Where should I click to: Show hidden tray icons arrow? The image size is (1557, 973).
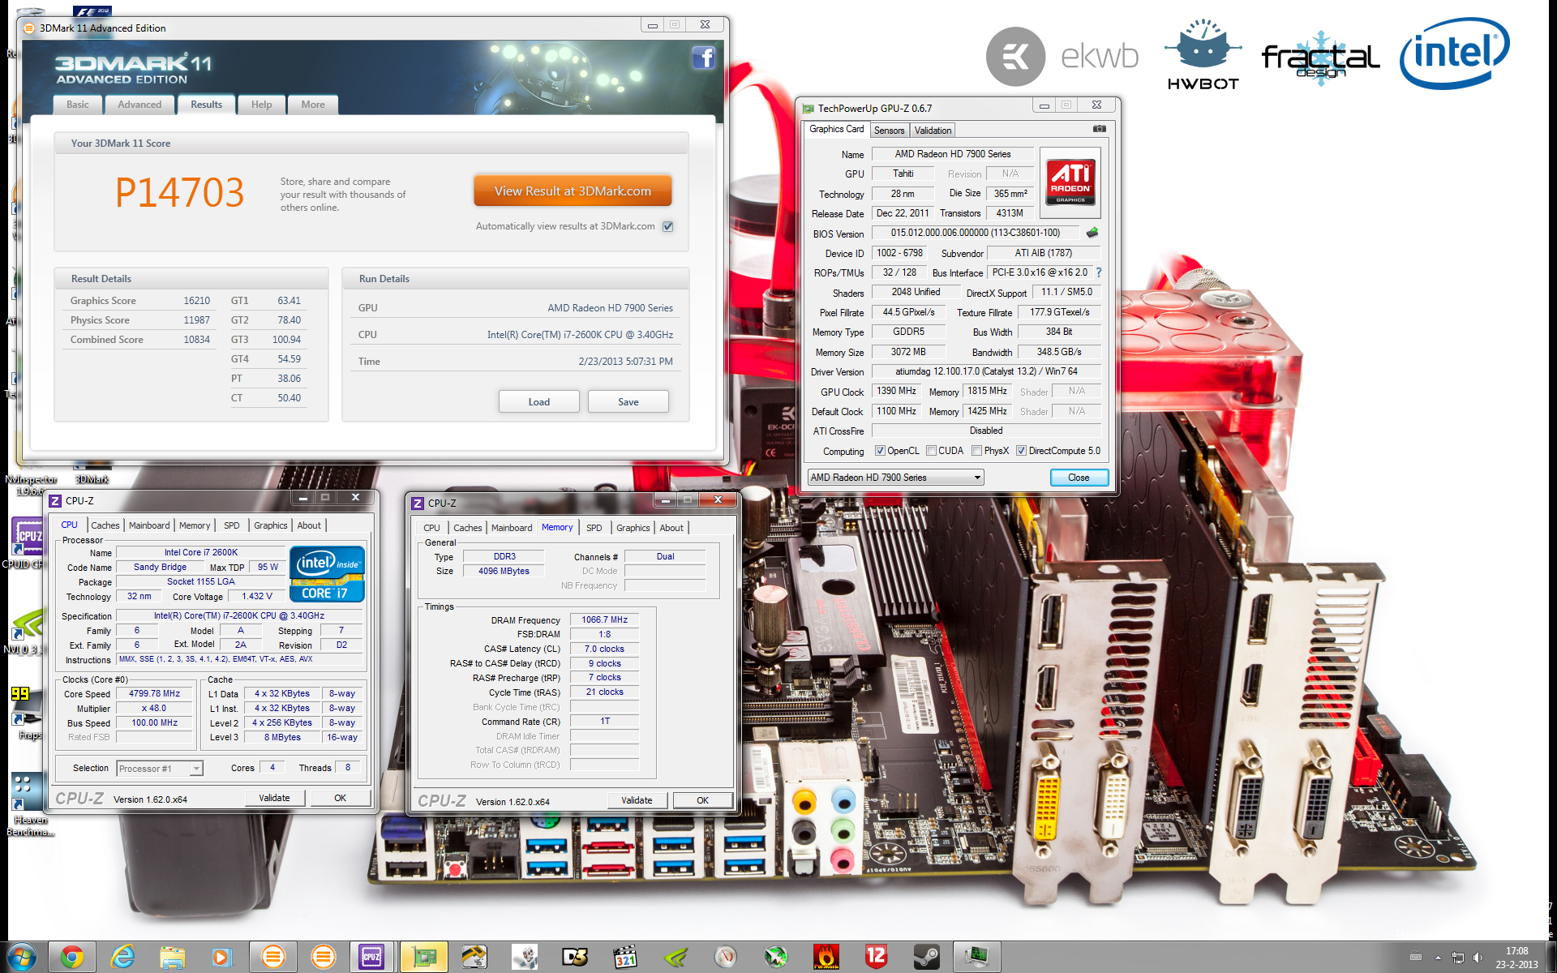tap(1438, 958)
